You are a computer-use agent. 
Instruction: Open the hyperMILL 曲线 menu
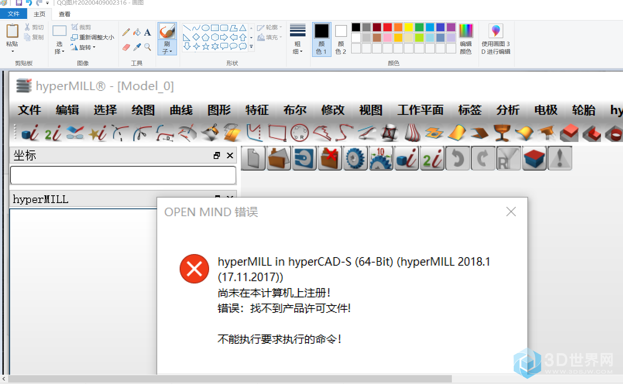click(x=181, y=110)
